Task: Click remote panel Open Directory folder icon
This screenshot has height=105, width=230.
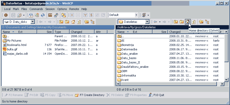Action: [x=201, y=22]
